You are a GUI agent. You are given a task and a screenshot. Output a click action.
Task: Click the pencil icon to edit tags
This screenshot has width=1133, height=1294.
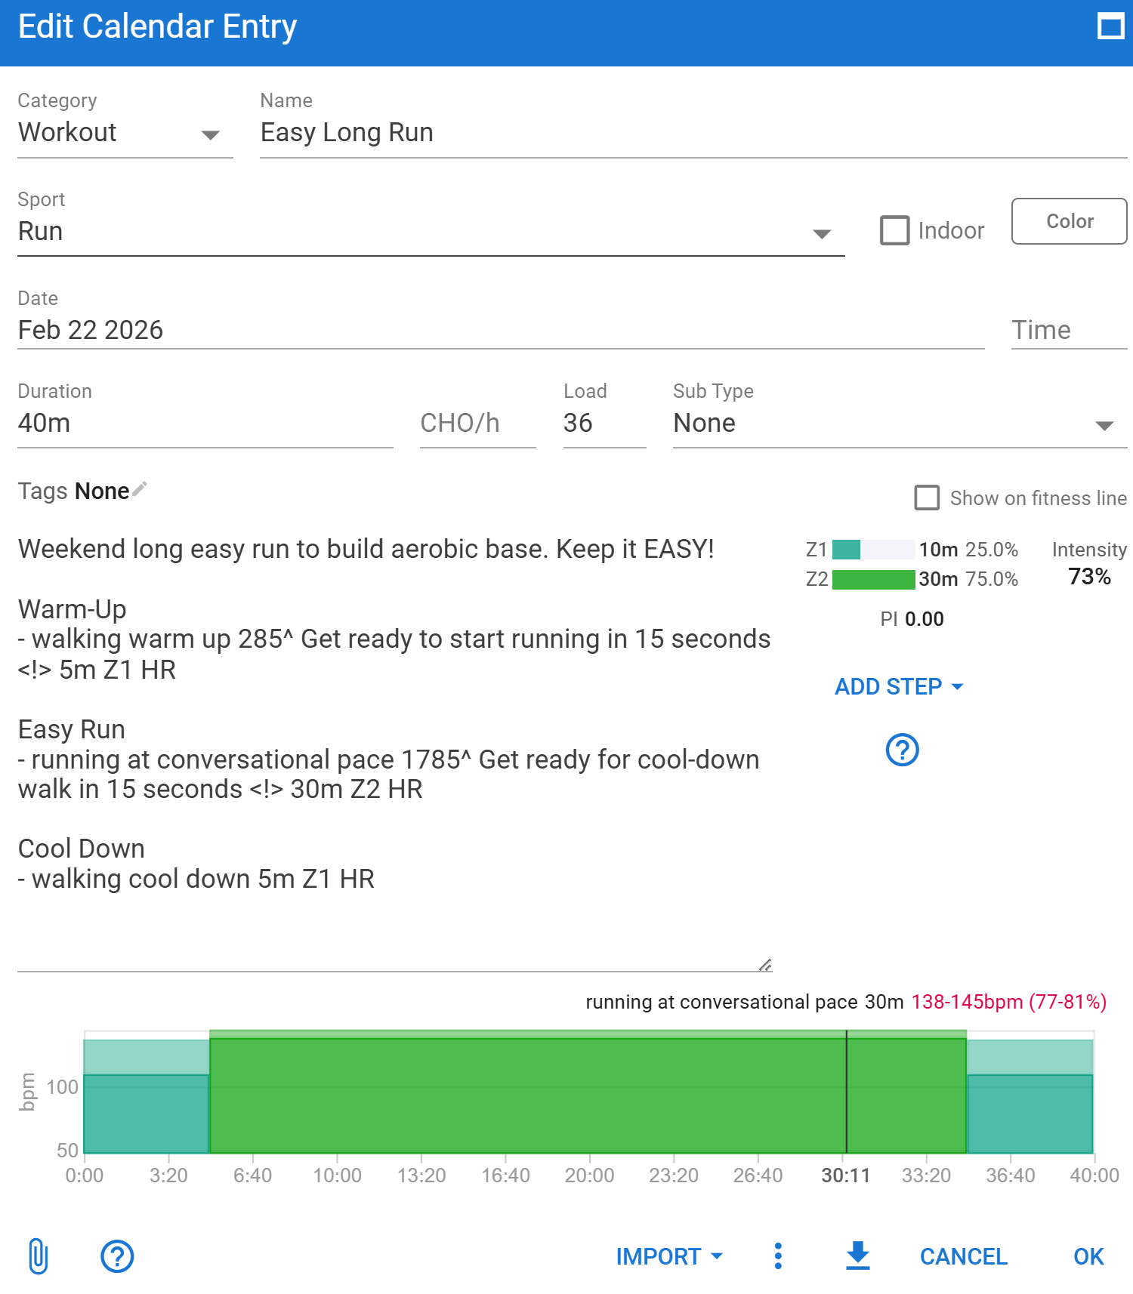click(x=140, y=489)
